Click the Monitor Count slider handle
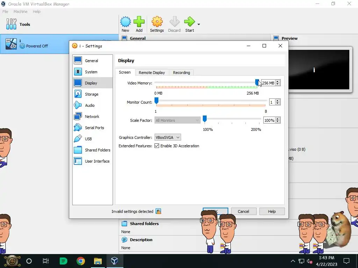 [156, 100]
